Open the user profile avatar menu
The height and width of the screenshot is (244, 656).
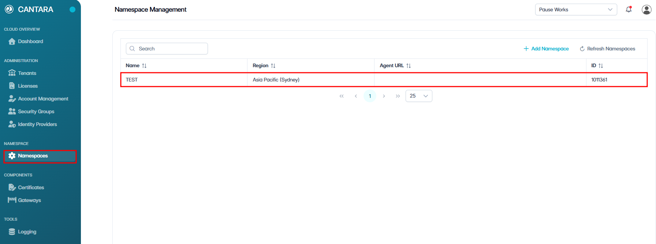(x=646, y=9)
